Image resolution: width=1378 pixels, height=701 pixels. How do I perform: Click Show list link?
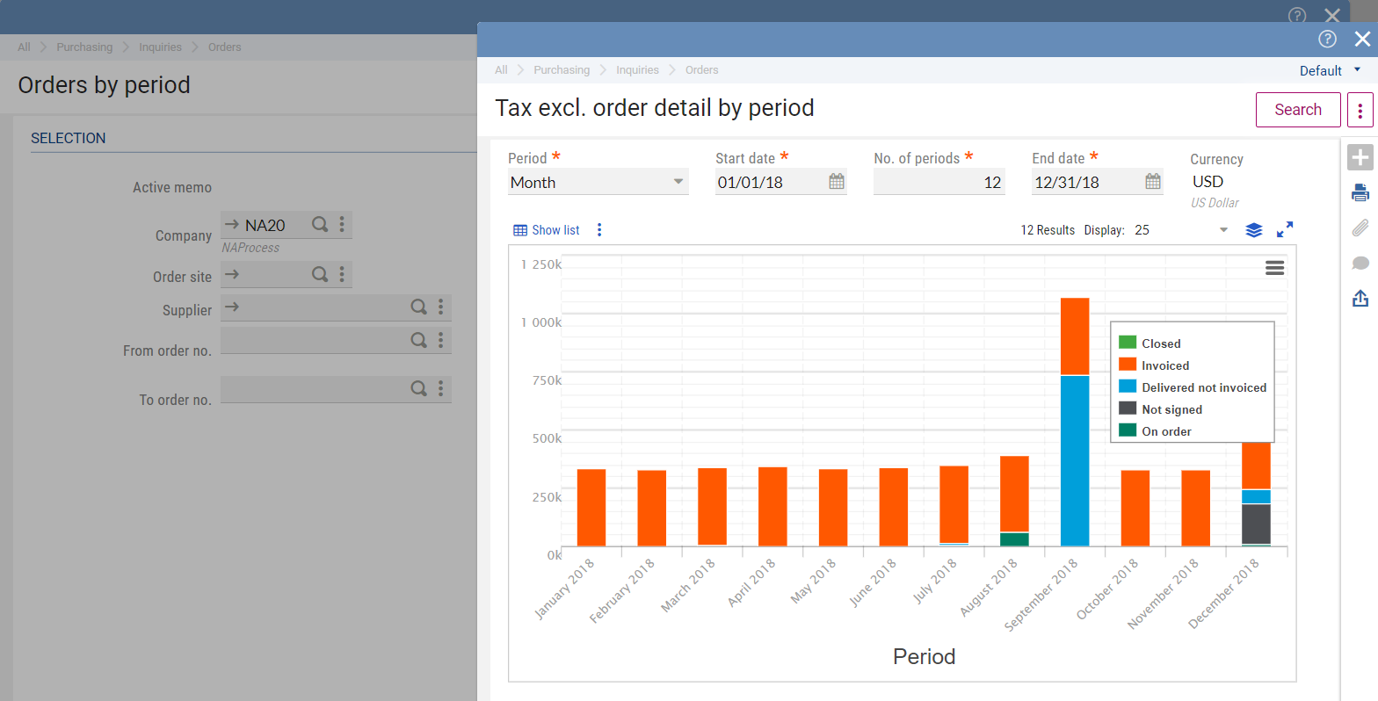click(547, 230)
